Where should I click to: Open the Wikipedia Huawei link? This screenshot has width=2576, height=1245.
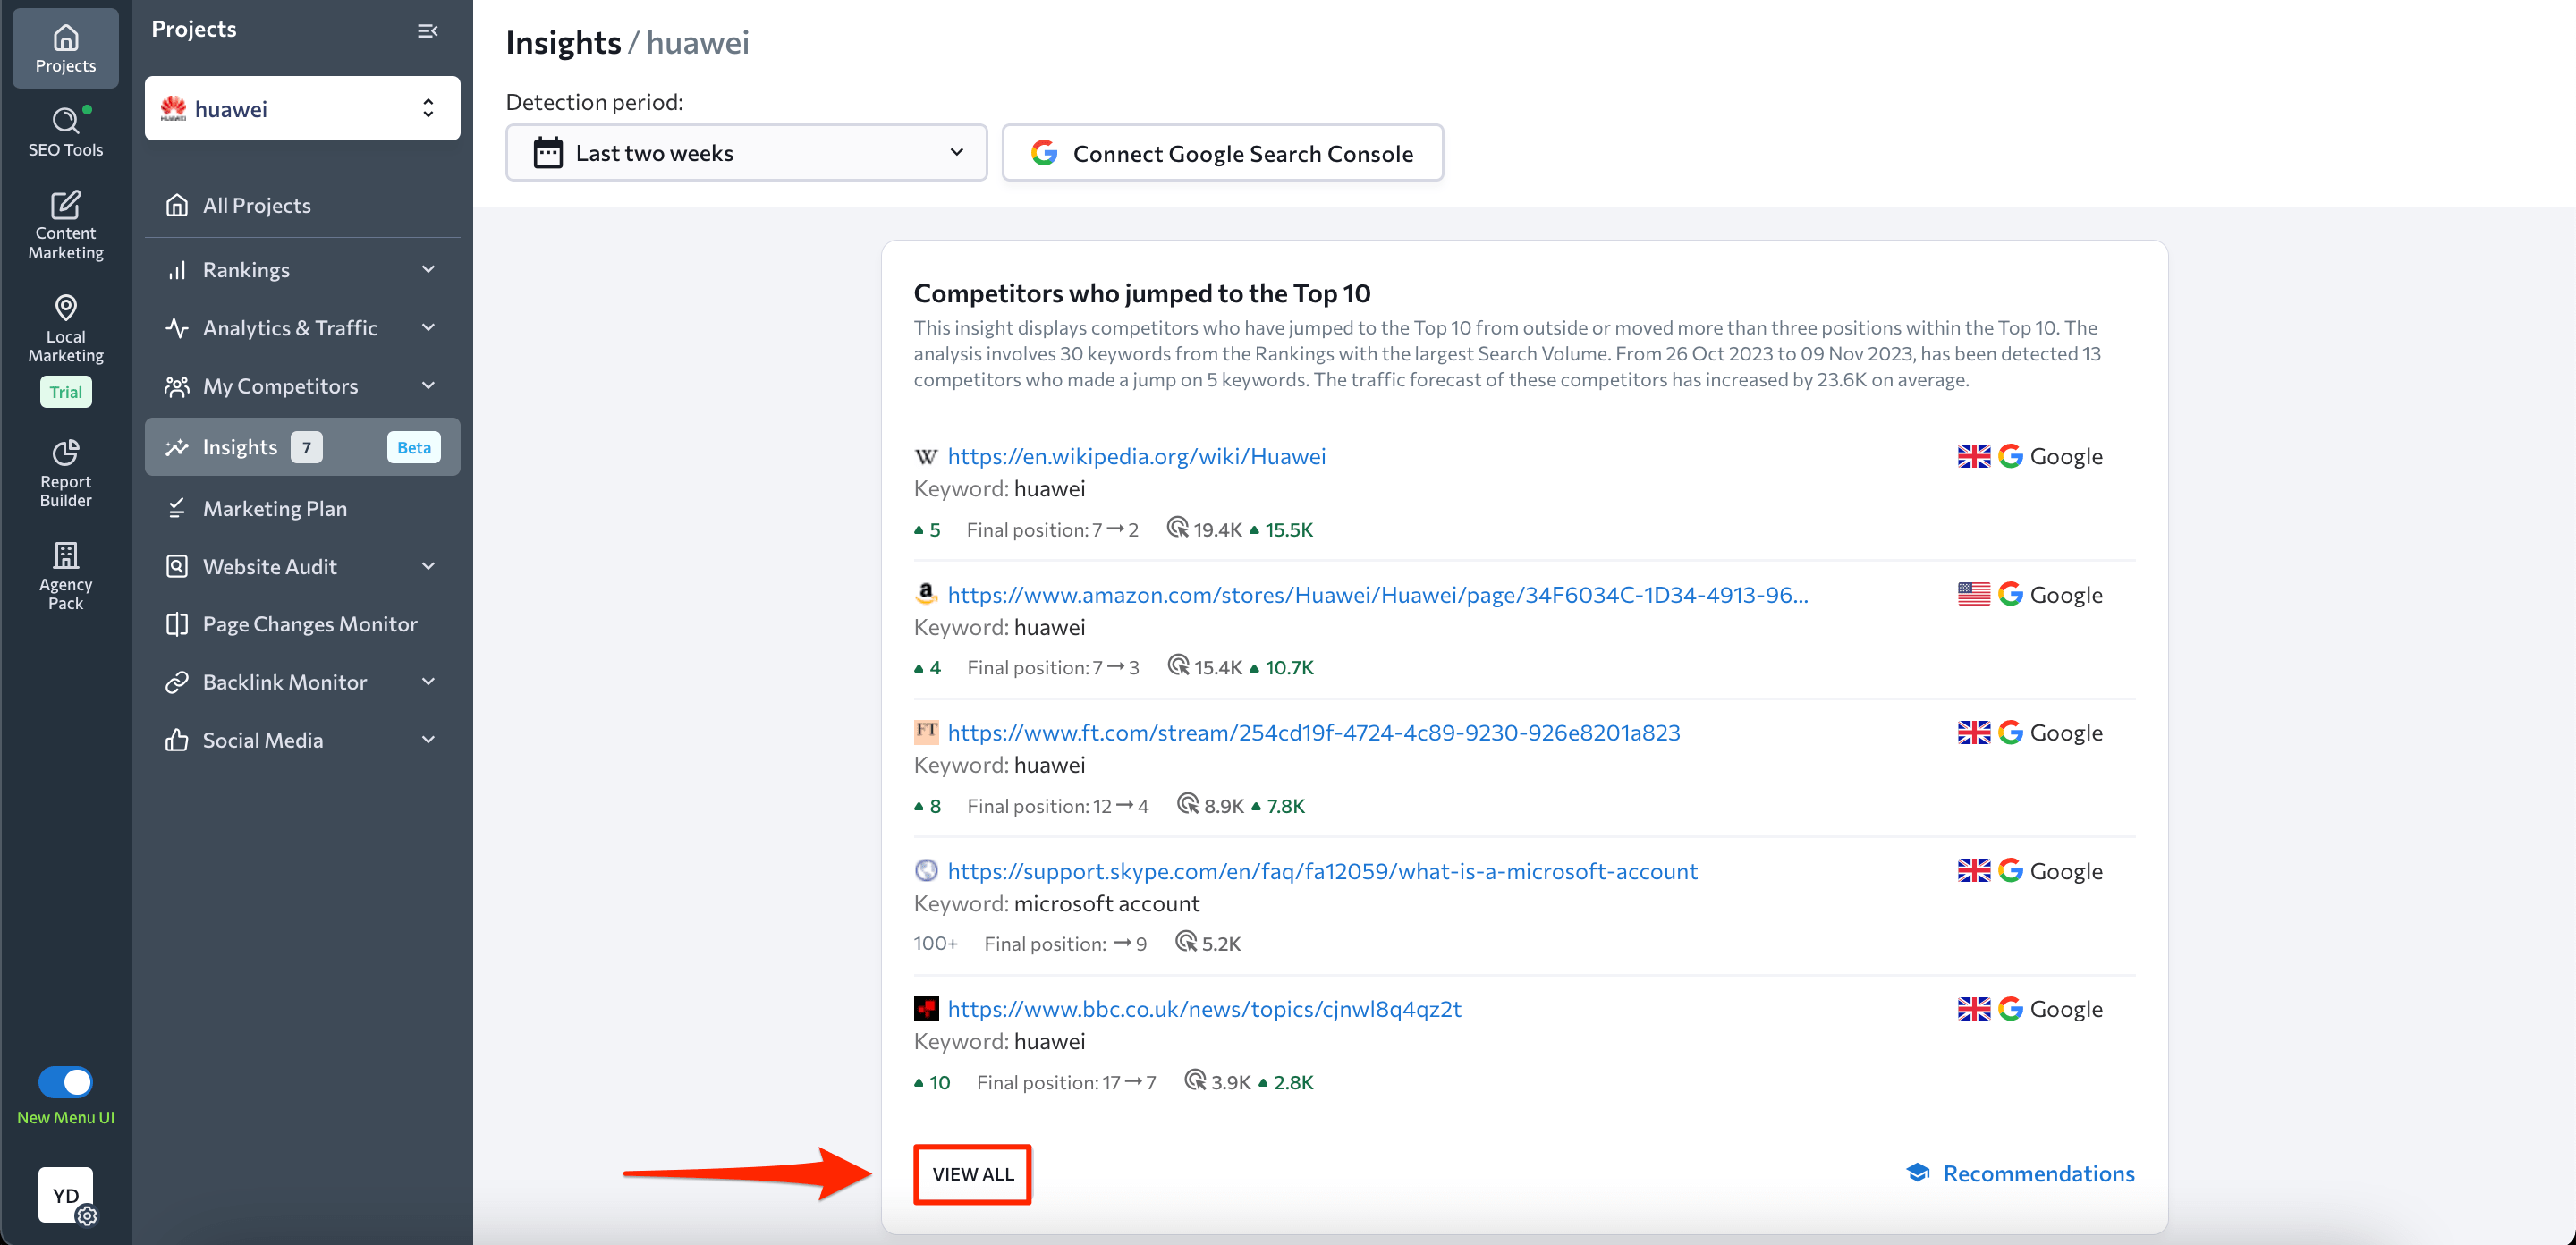click(x=1136, y=456)
